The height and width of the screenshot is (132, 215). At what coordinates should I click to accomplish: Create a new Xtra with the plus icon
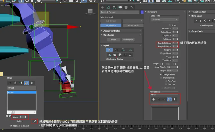pos(10,83)
